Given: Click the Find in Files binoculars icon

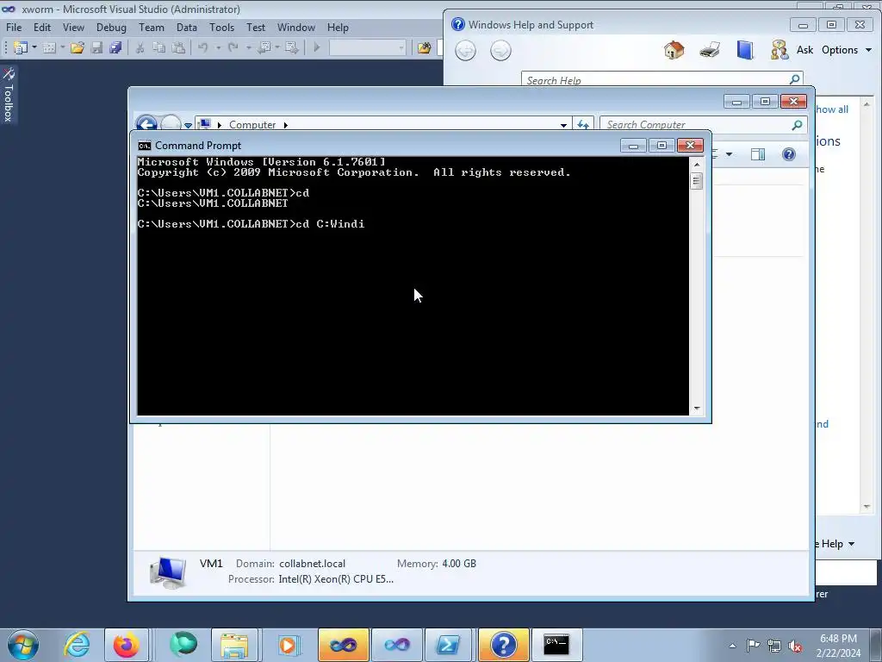Looking at the screenshot, I should (424, 48).
